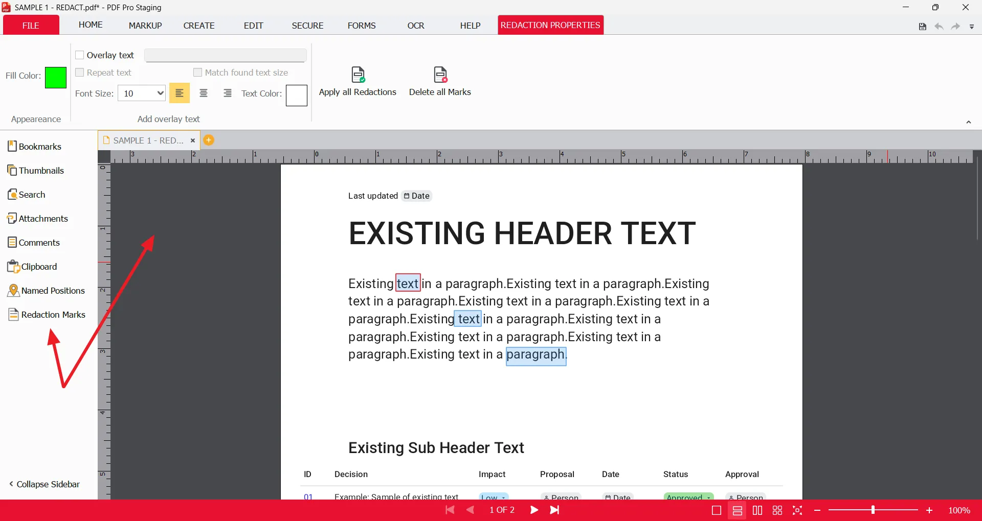Switch to two-page facing view
The image size is (982, 521).
point(757,510)
